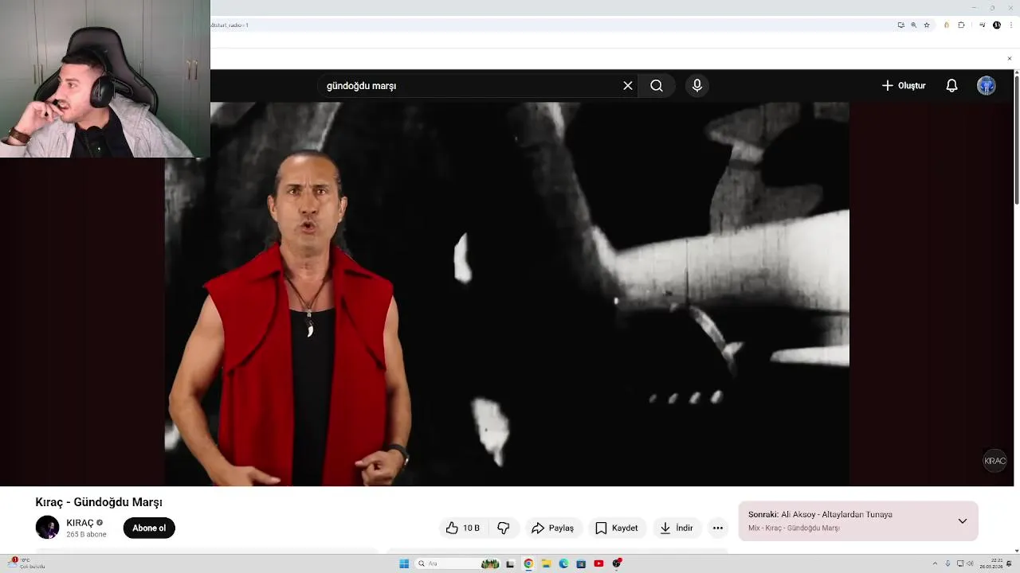Open YouTube notifications bell
Image resolution: width=1020 pixels, height=573 pixels.
click(951, 85)
